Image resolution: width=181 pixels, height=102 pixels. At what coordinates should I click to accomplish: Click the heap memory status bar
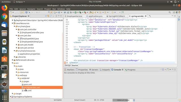pos(123,100)
